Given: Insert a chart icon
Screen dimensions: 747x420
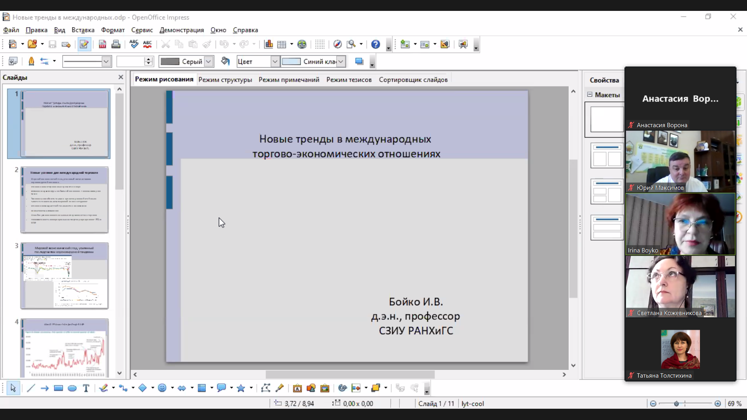Looking at the screenshot, I should point(268,44).
